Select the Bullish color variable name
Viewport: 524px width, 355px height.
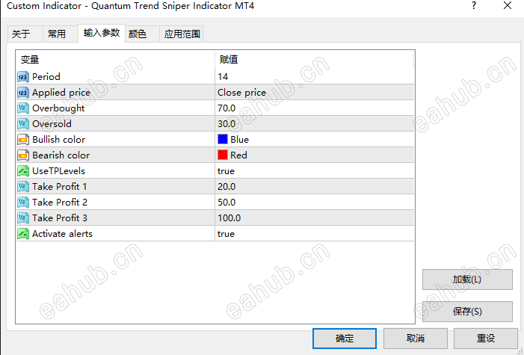(x=58, y=140)
